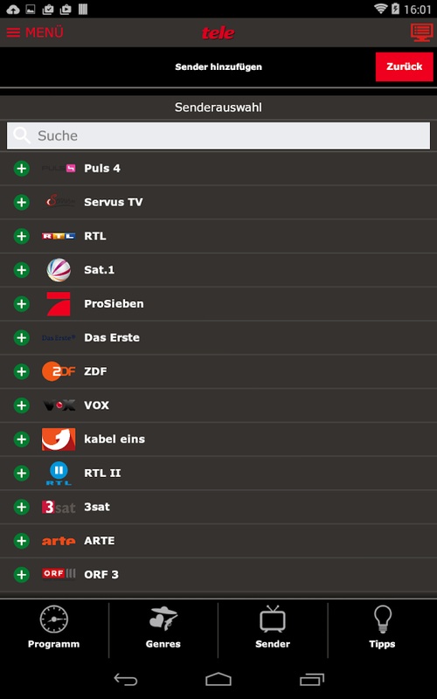
Task: Add Sat.1 channel via plus icon
Action: [21, 270]
